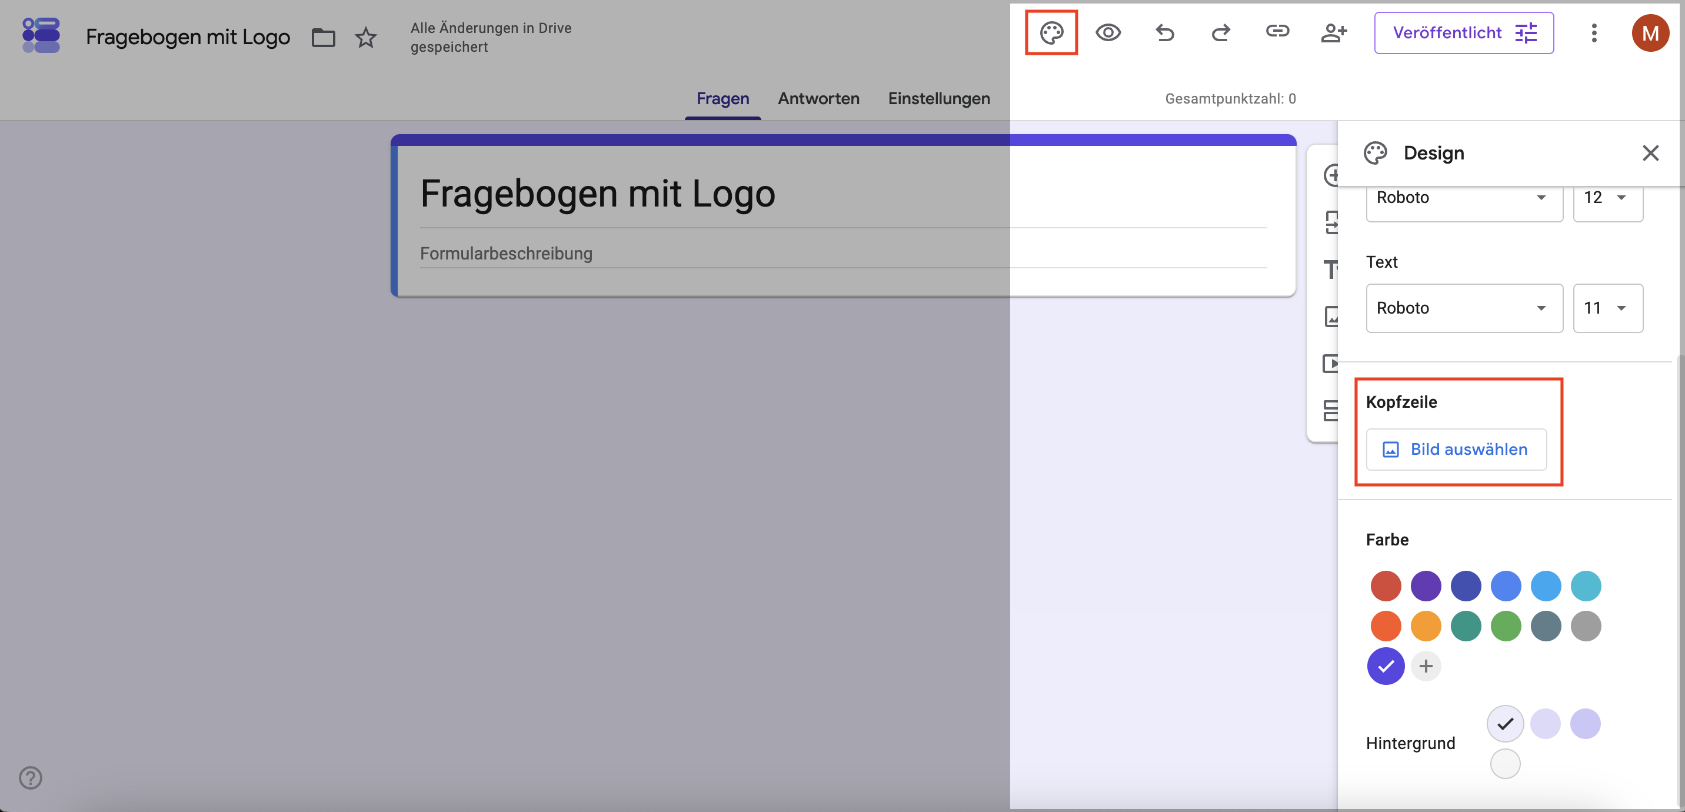Select the teal theme color
The image size is (1685, 812).
tap(1465, 625)
